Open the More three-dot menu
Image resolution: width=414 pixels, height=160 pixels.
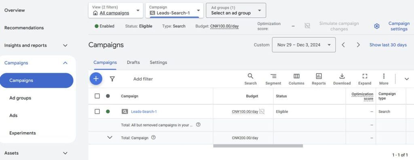(x=384, y=79)
